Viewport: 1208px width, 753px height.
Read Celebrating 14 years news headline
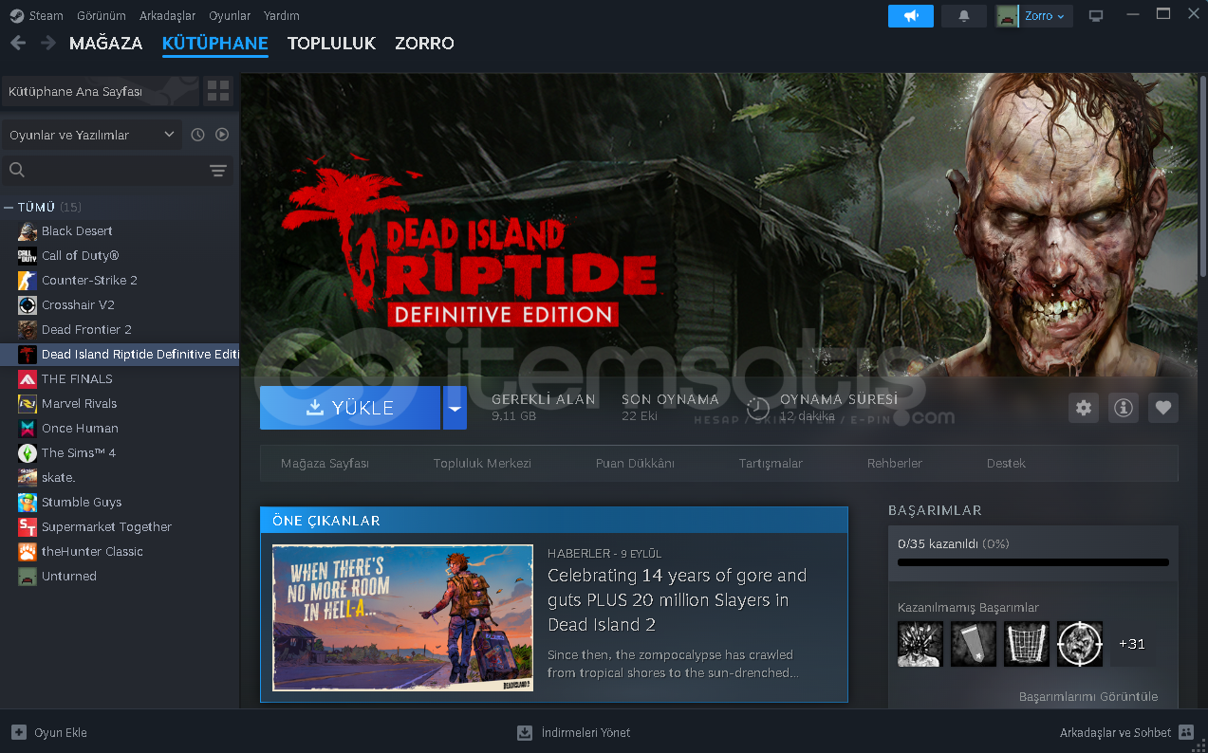tap(678, 600)
